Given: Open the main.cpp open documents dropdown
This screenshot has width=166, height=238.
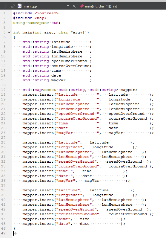Looking at the screenshot, I should coord(44,6).
